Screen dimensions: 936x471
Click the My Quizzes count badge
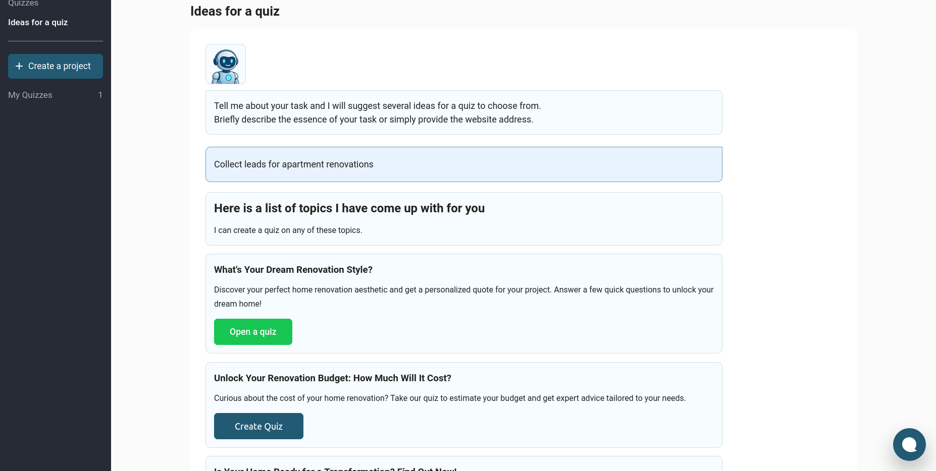point(100,95)
